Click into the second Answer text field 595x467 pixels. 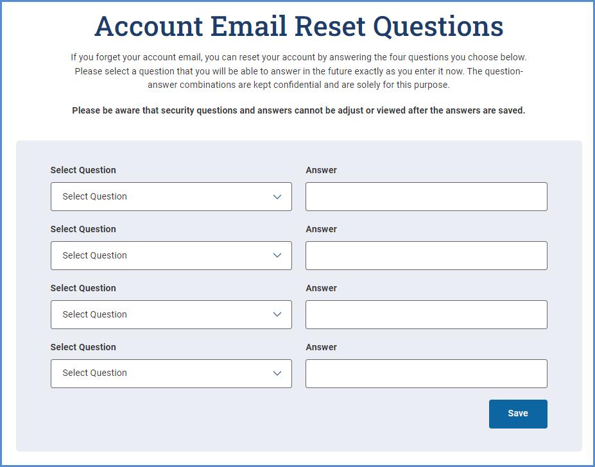tap(426, 255)
